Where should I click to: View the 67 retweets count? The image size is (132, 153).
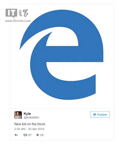[x=30, y=135]
